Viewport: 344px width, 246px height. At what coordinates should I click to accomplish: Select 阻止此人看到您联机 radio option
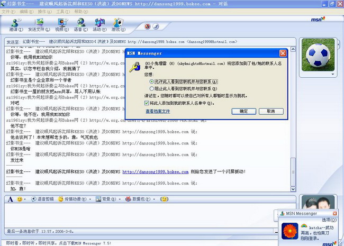coord(152,89)
